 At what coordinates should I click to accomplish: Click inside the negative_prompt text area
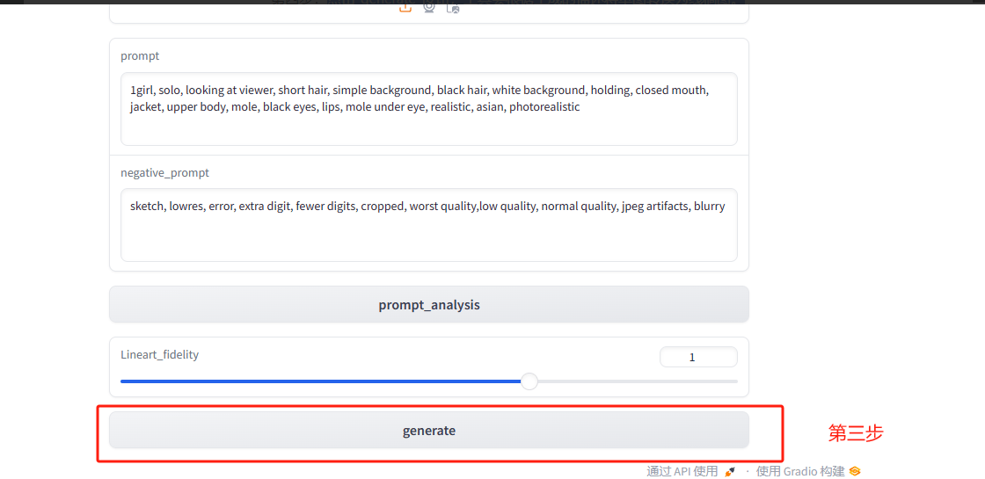[x=429, y=237]
